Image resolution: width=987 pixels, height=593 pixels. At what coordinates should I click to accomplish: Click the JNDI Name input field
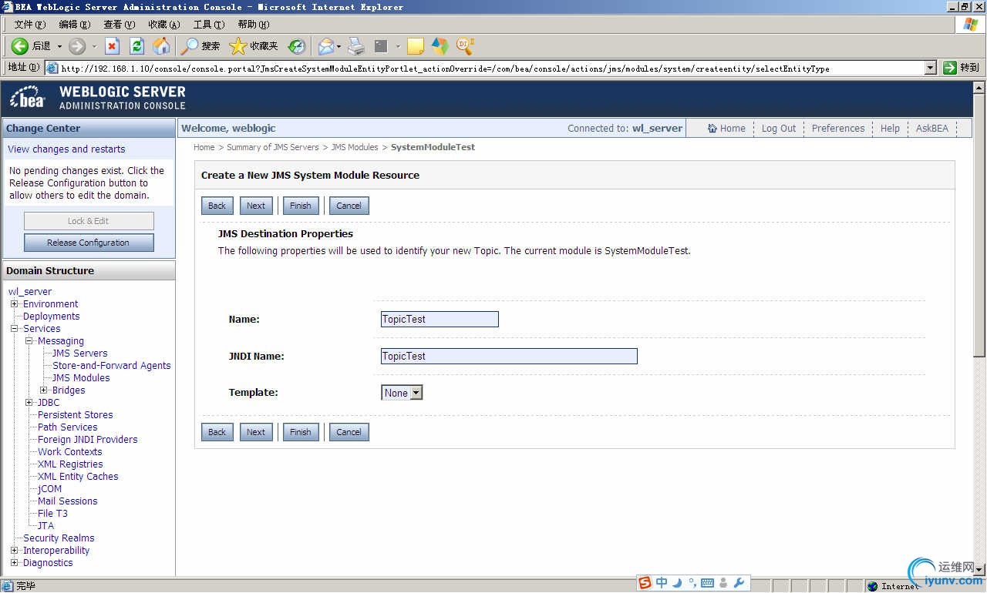(509, 356)
